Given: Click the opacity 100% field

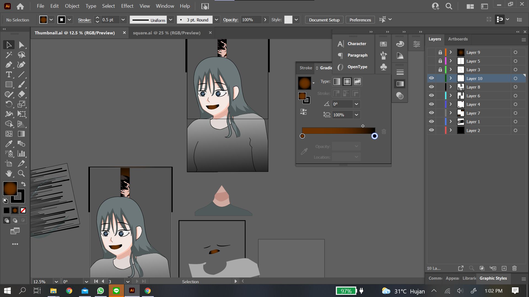Looking at the screenshot, I should click(251, 20).
